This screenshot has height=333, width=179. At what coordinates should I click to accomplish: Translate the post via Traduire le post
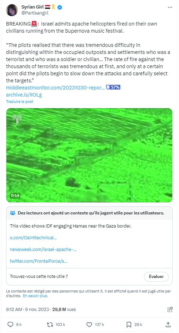click(19, 102)
